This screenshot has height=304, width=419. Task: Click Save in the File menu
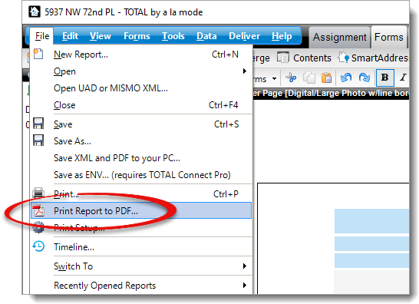click(x=141, y=124)
